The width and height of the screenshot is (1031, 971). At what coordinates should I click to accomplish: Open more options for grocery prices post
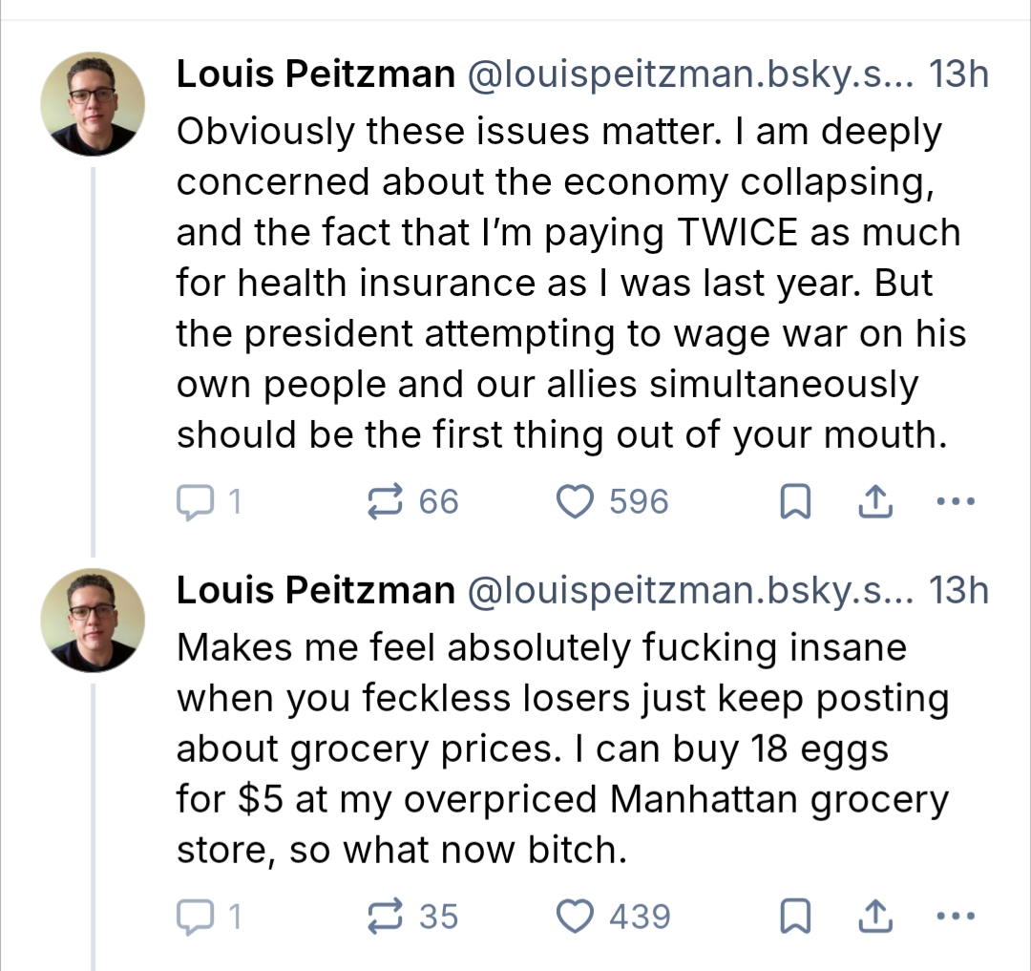coord(956,918)
